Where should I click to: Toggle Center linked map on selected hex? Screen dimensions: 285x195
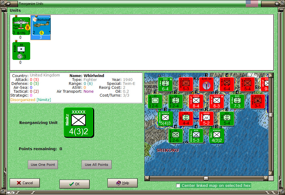[178, 186]
